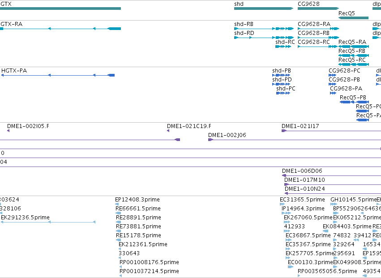Click the IP14964.3prime EST label
The width and height of the screenshot is (381, 278).
(x=303, y=209)
